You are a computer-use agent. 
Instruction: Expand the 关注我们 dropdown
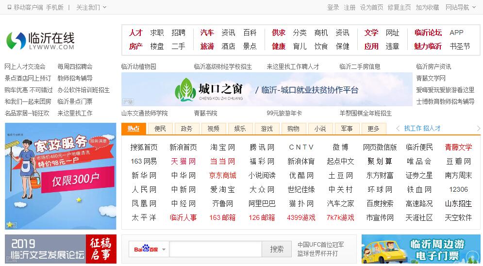[x=91, y=7]
